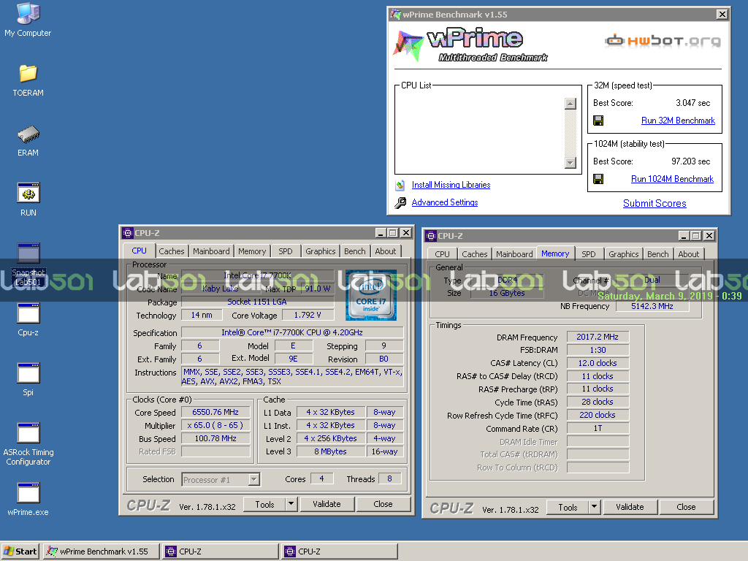Open About tab in right CPU-Z window
The image size is (748, 561).
688,254
